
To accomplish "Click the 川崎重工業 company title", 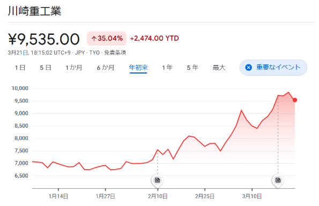I will coord(35,11).
